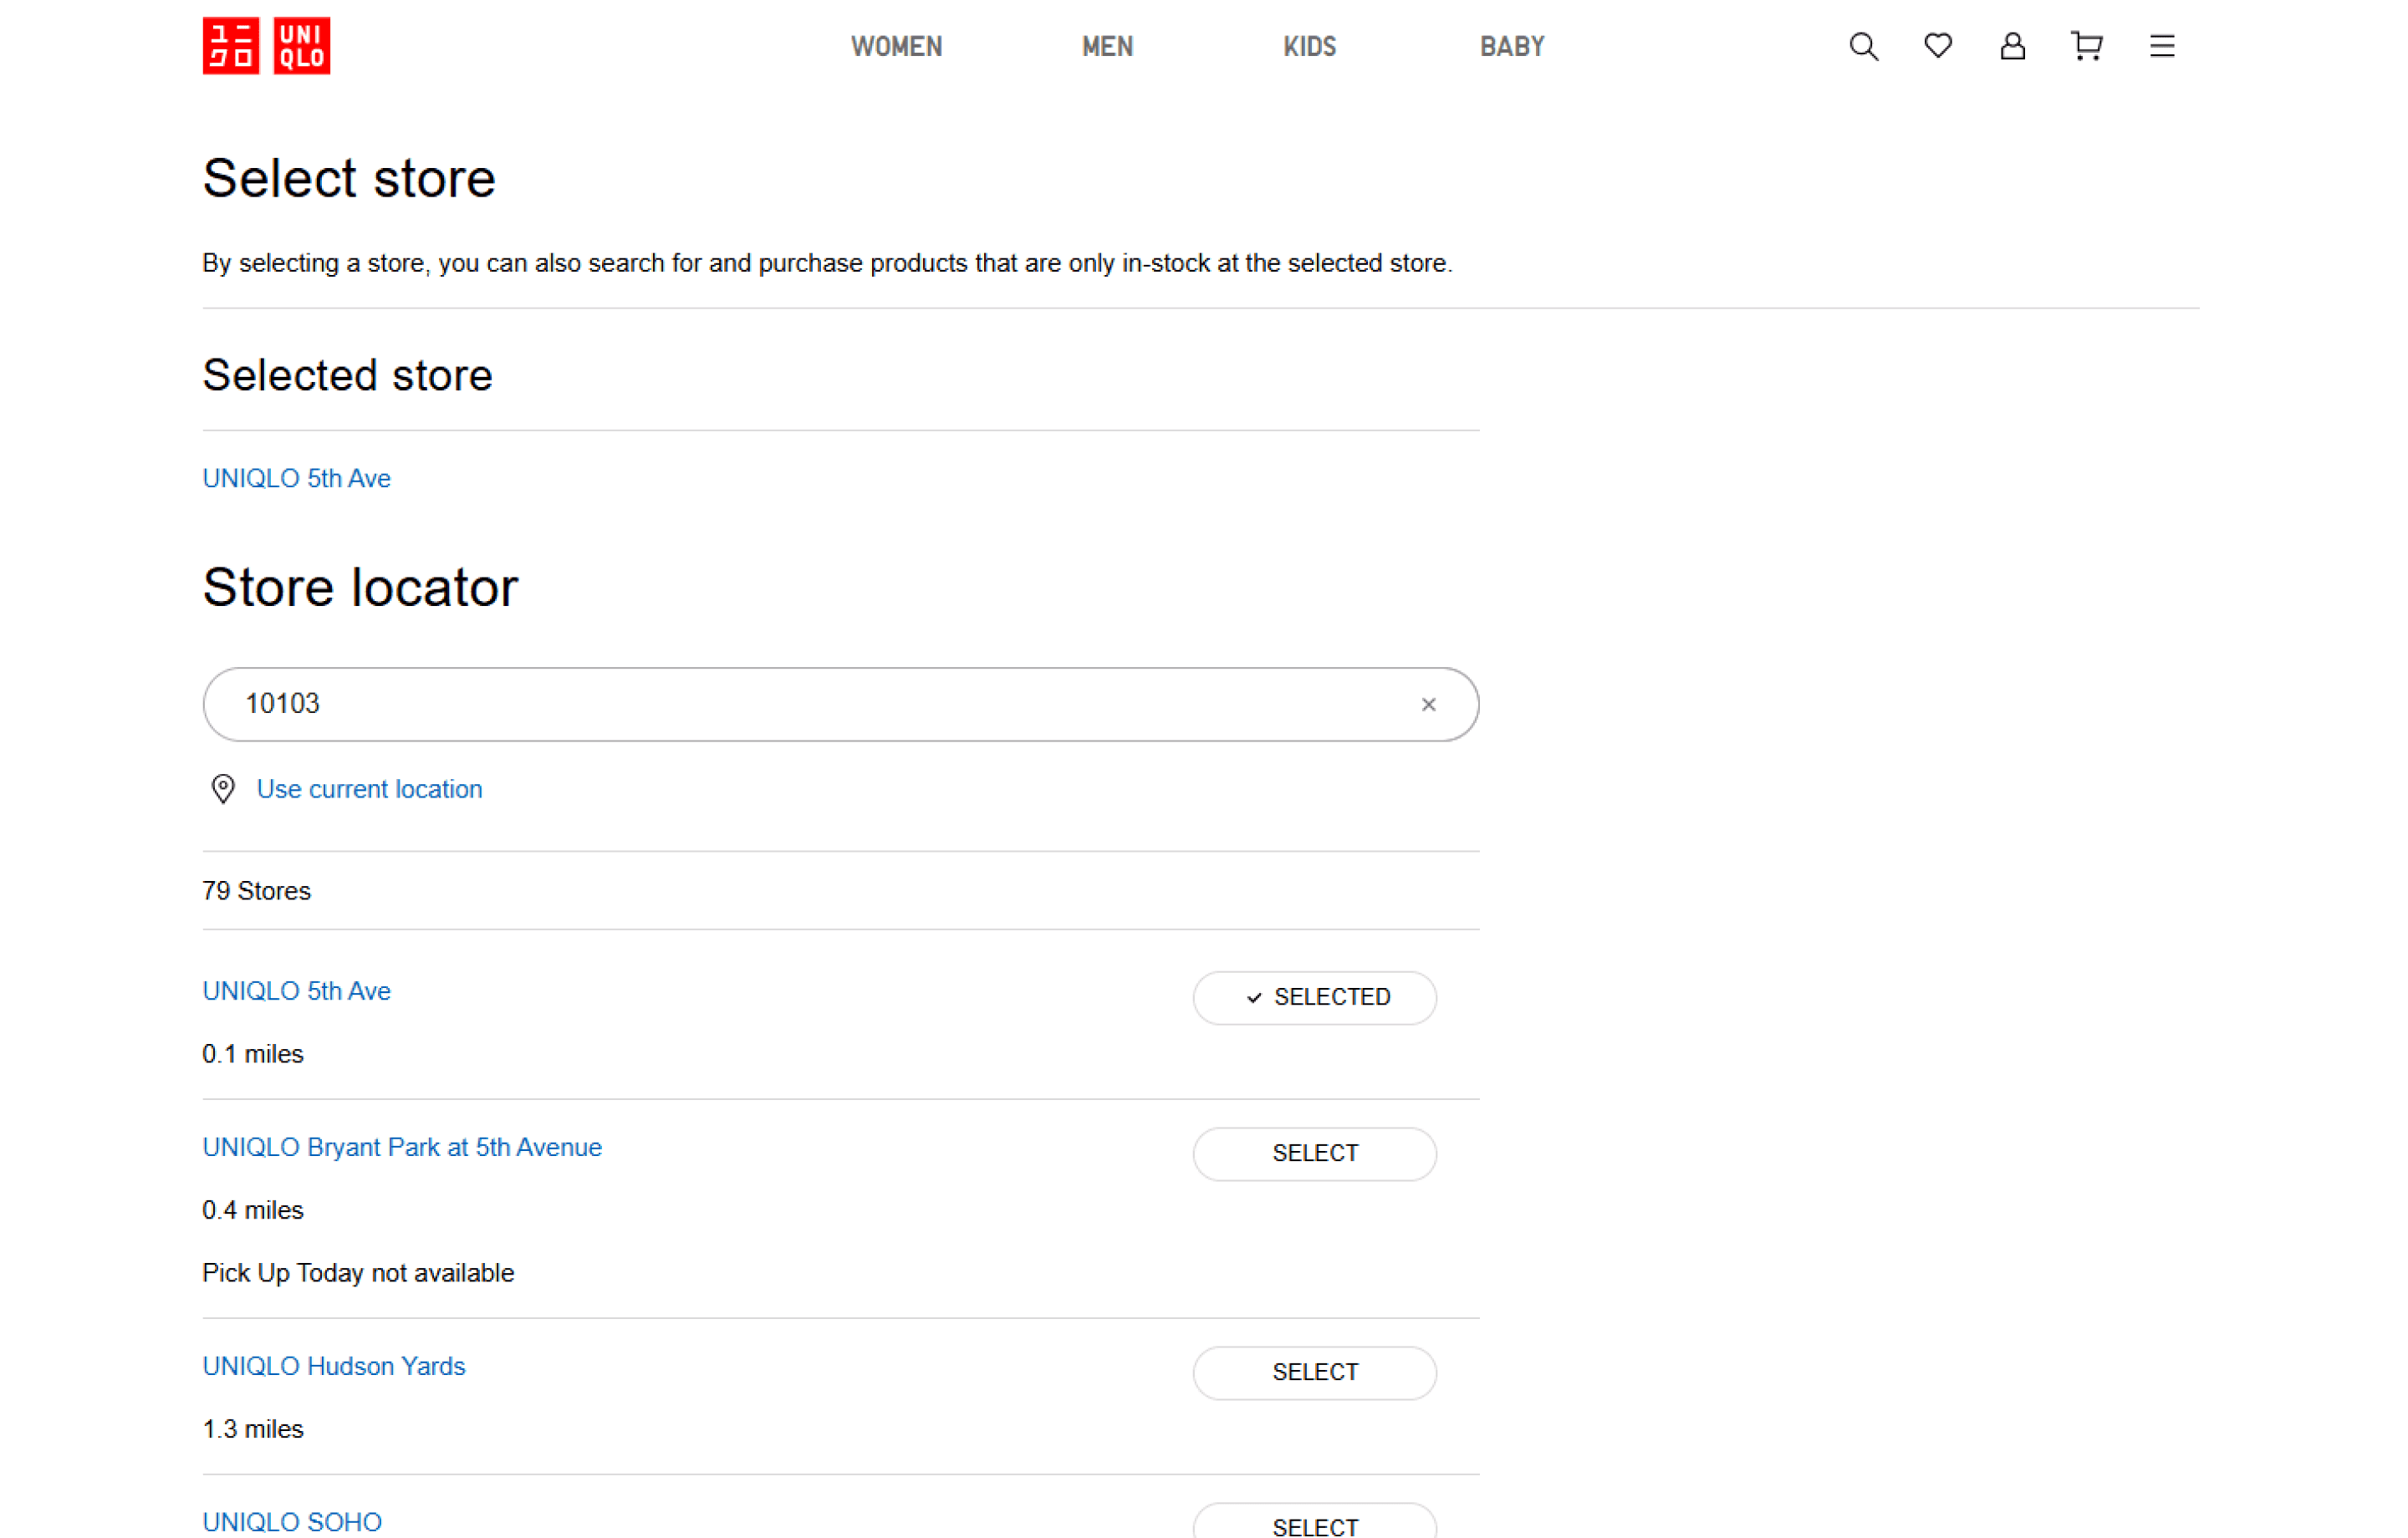Open UNIQLO Hudson Yards store link
The height and width of the screenshot is (1538, 2408).
pos(334,1366)
